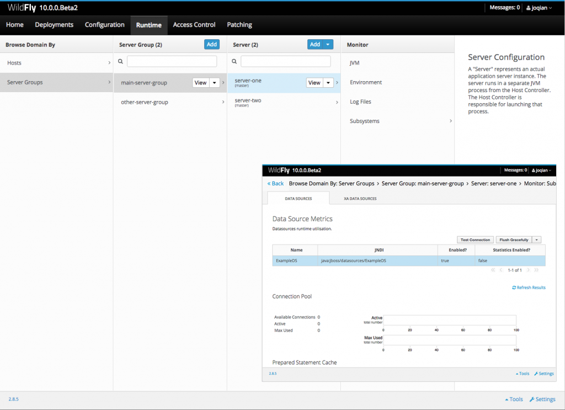Image resolution: width=565 pixels, height=410 pixels.
Task: Click the Flush Gracefully button
Action: click(514, 240)
